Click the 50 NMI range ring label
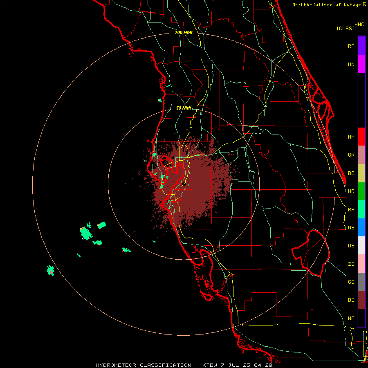368x368 pixels. (x=184, y=108)
